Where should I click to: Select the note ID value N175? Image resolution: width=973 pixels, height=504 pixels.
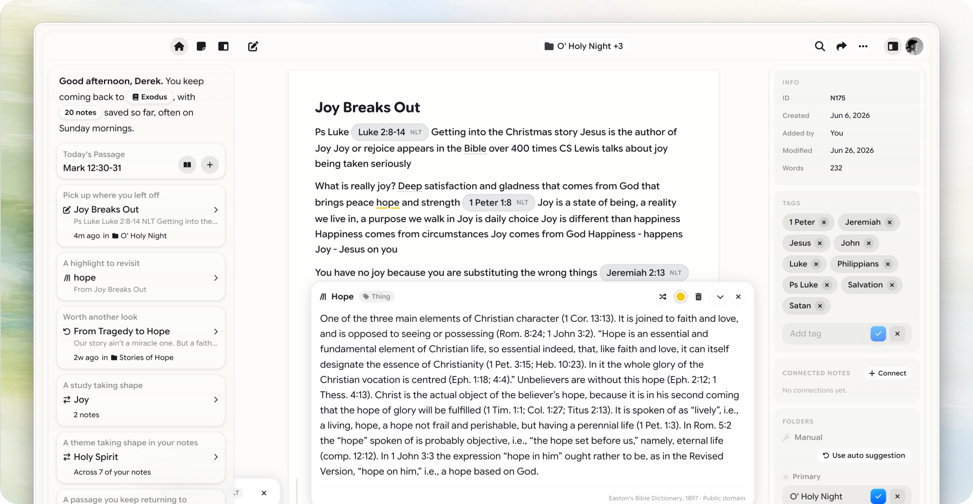pyautogui.click(x=838, y=98)
